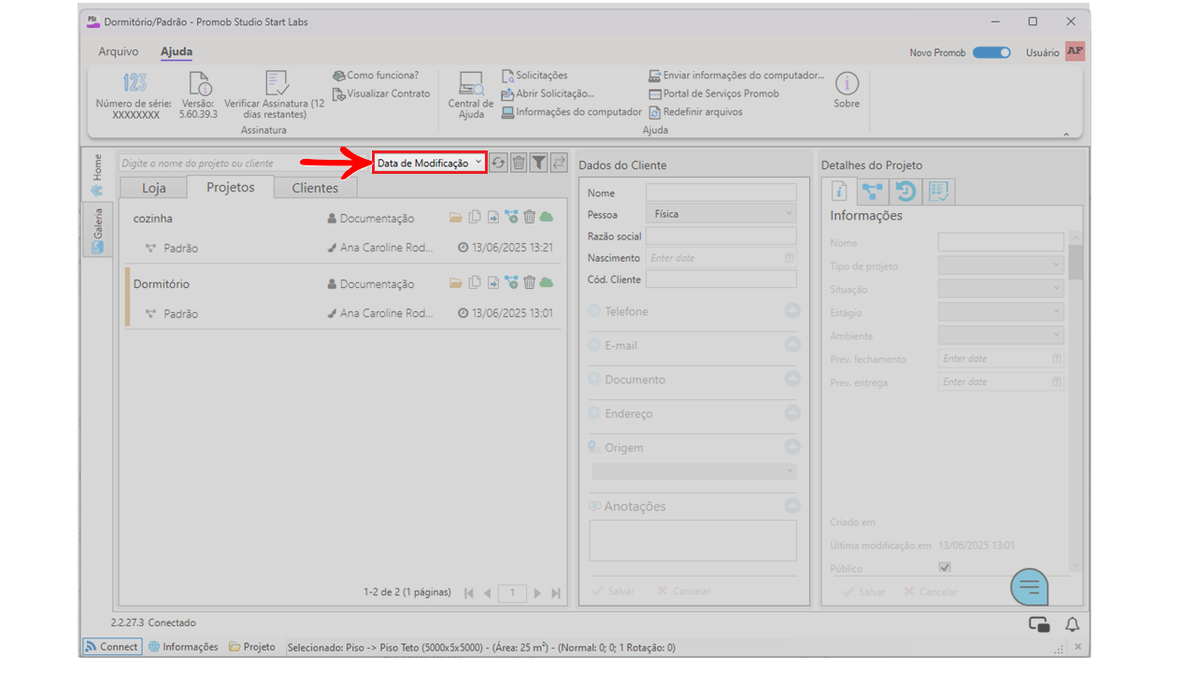Click the export icon of Dormitório project
This screenshot has width=1196, height=673.
[x=493, y=282]
